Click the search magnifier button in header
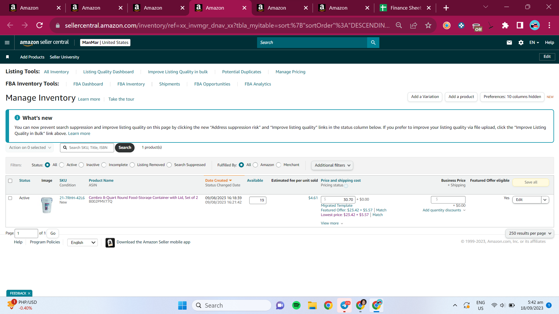Image resolution: width=559 pixels, height=314 pixels. point(373,42)
